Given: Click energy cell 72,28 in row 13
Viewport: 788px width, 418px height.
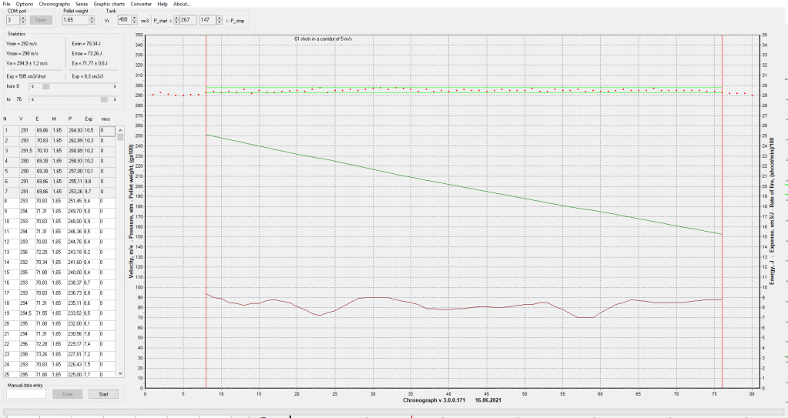Looking at the screenshot, I should tap(42, 252).
